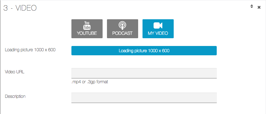Focus the Description input field
The height and width of the screenshot is (114, 266).
point(144,98)
